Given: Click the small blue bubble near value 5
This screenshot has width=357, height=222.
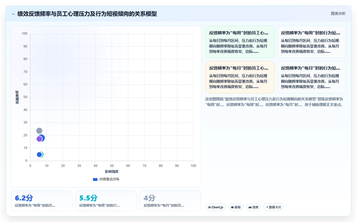Looking at the screenshot, I should pyautogui.click(x=39, y=155).
